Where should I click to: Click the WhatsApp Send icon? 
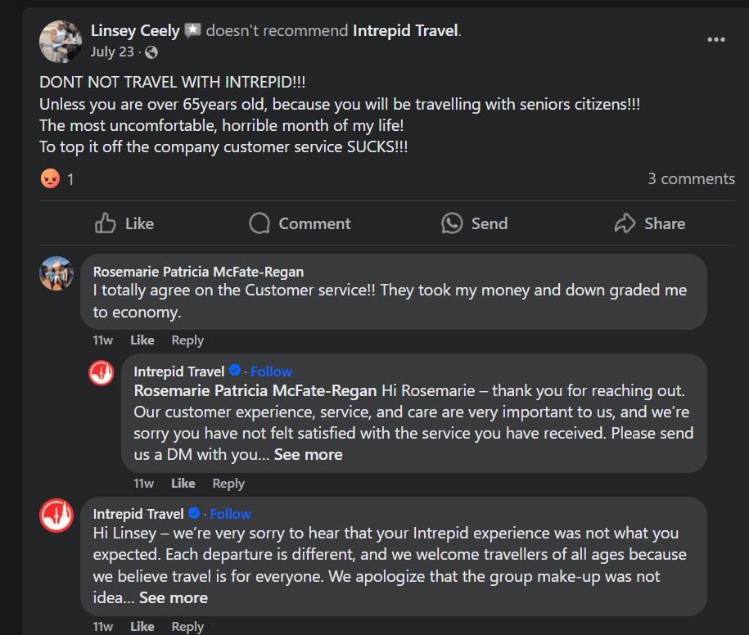pos(452,223)
